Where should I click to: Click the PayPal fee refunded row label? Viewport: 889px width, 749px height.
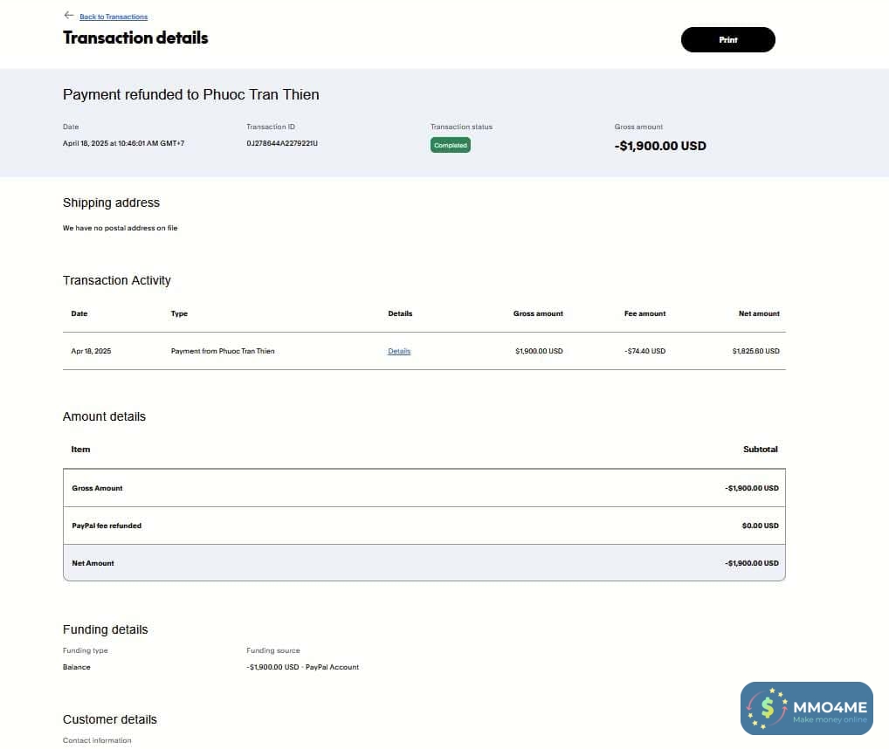coord(107,526)
